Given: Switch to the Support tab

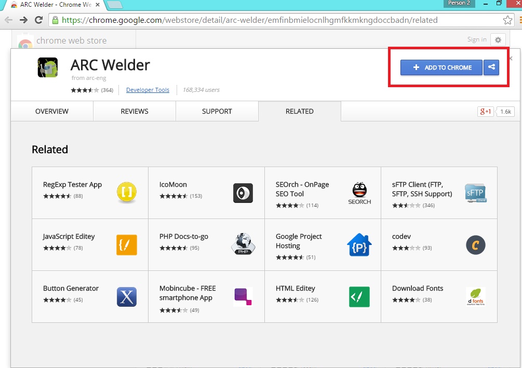Looking at the screenshot, I should click(x=217, y=112).
